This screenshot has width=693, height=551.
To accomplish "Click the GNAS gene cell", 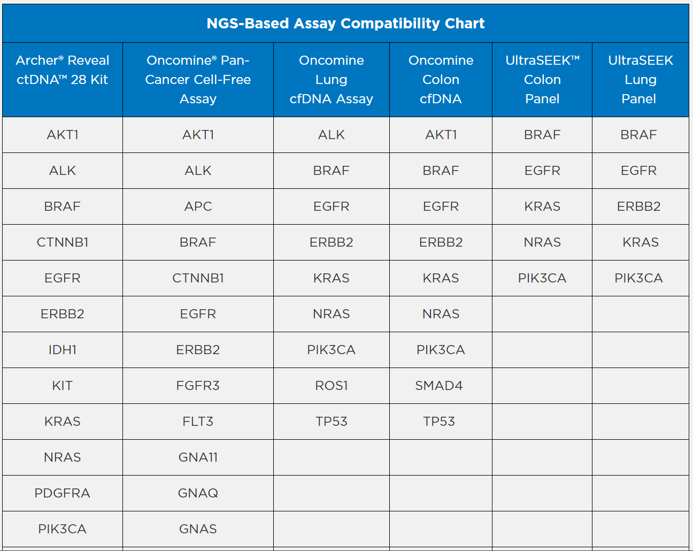I will click(x=198, y=529).
